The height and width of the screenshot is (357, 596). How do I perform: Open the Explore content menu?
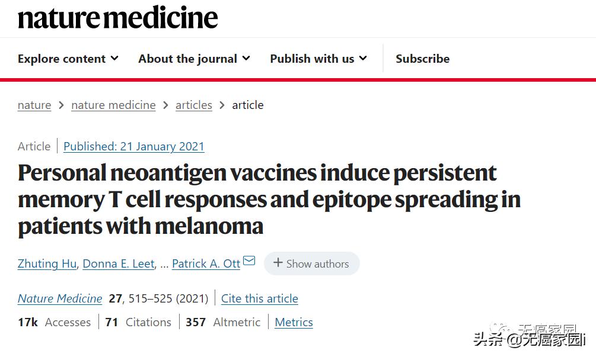point(68,59)
